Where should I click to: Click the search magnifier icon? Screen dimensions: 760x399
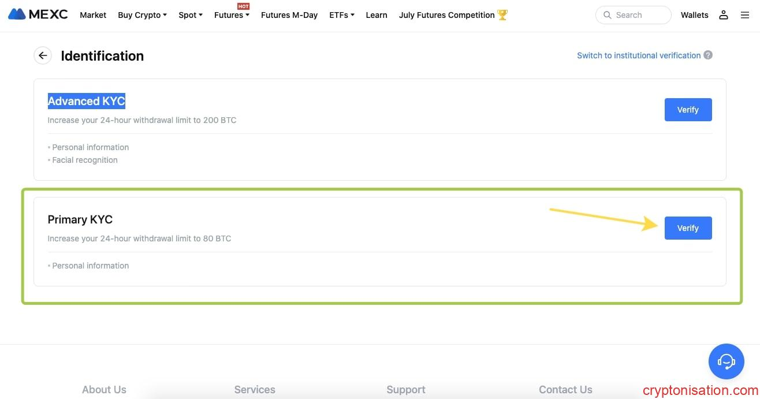(x=607, y=15)
